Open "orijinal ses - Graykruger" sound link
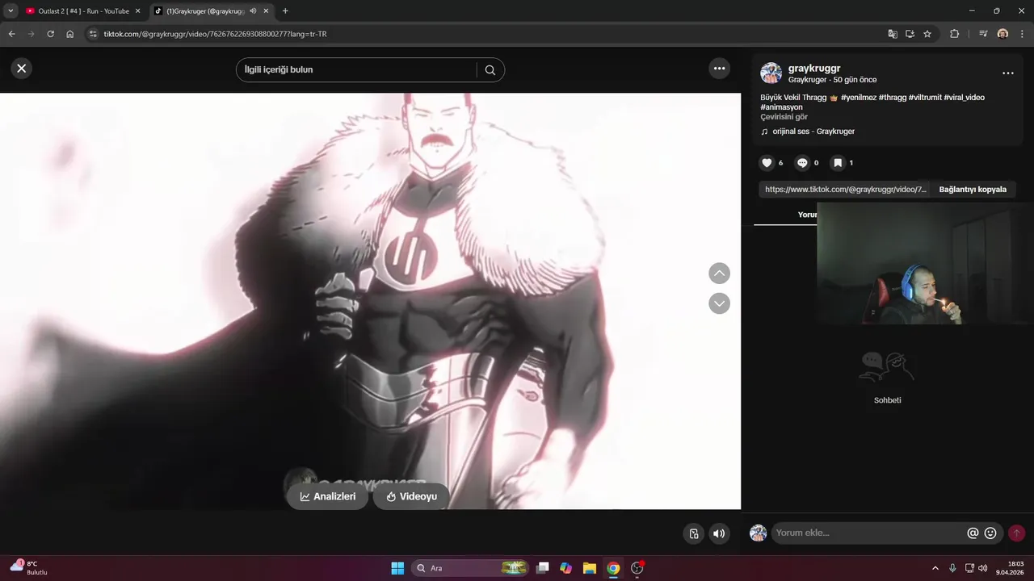 tap(813, 132)
